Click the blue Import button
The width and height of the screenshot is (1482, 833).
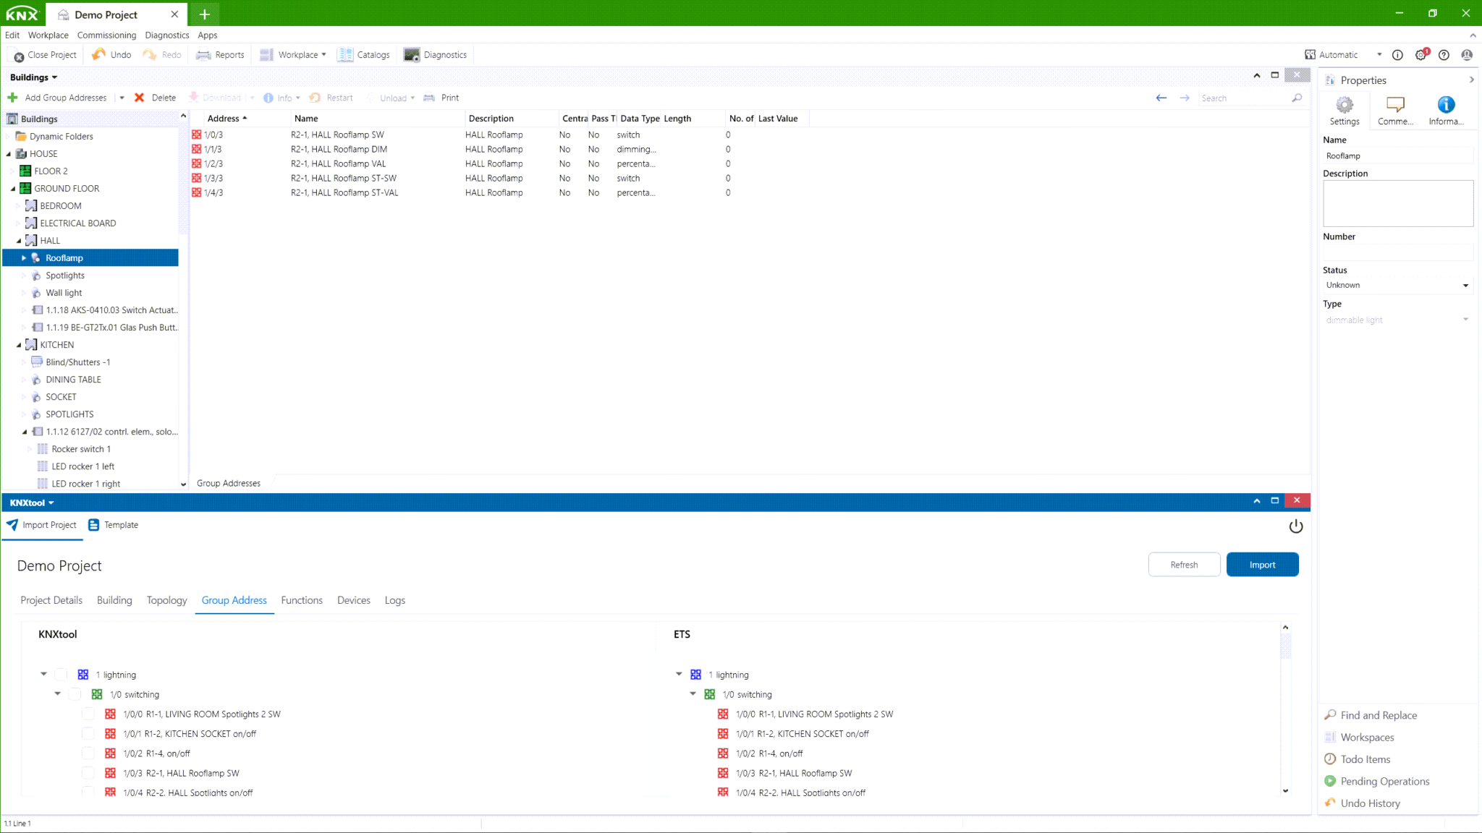(1262, 565)
